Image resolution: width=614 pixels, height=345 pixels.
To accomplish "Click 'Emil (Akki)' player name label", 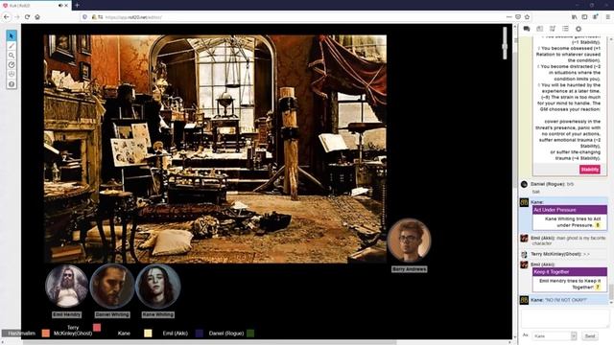I will (175, 333).
